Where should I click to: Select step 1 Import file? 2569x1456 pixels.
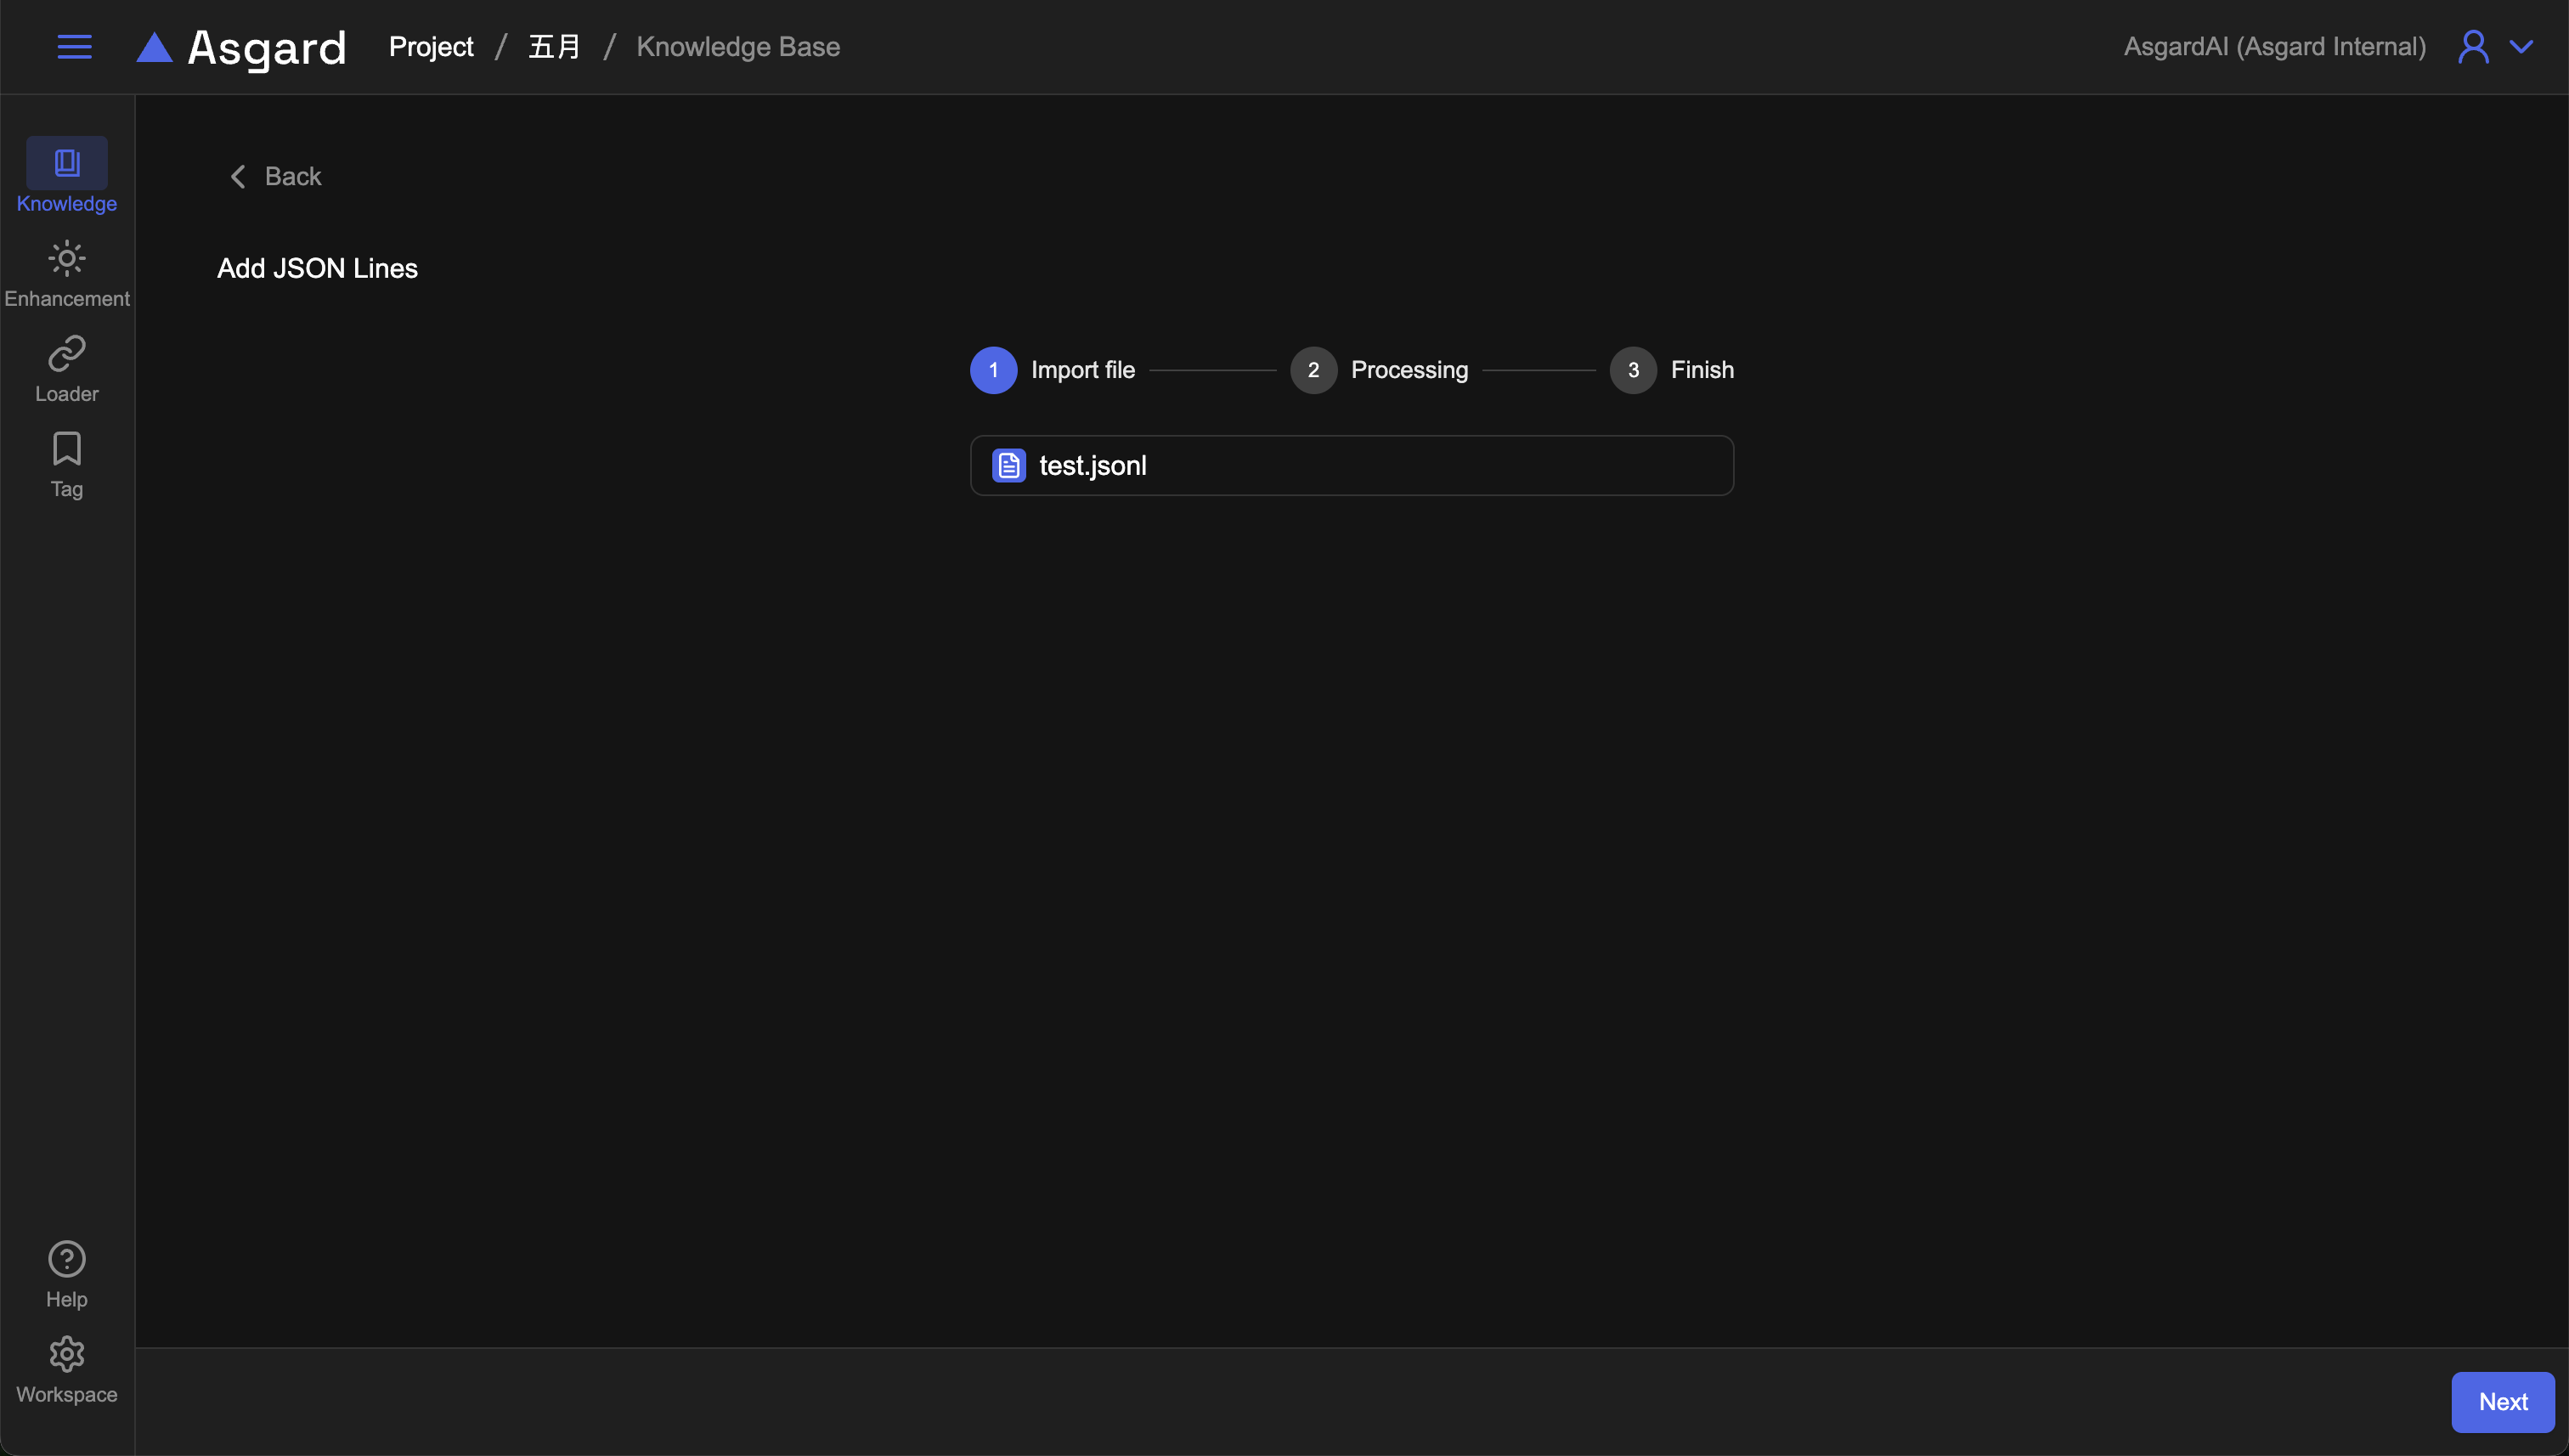click(993, 370)
